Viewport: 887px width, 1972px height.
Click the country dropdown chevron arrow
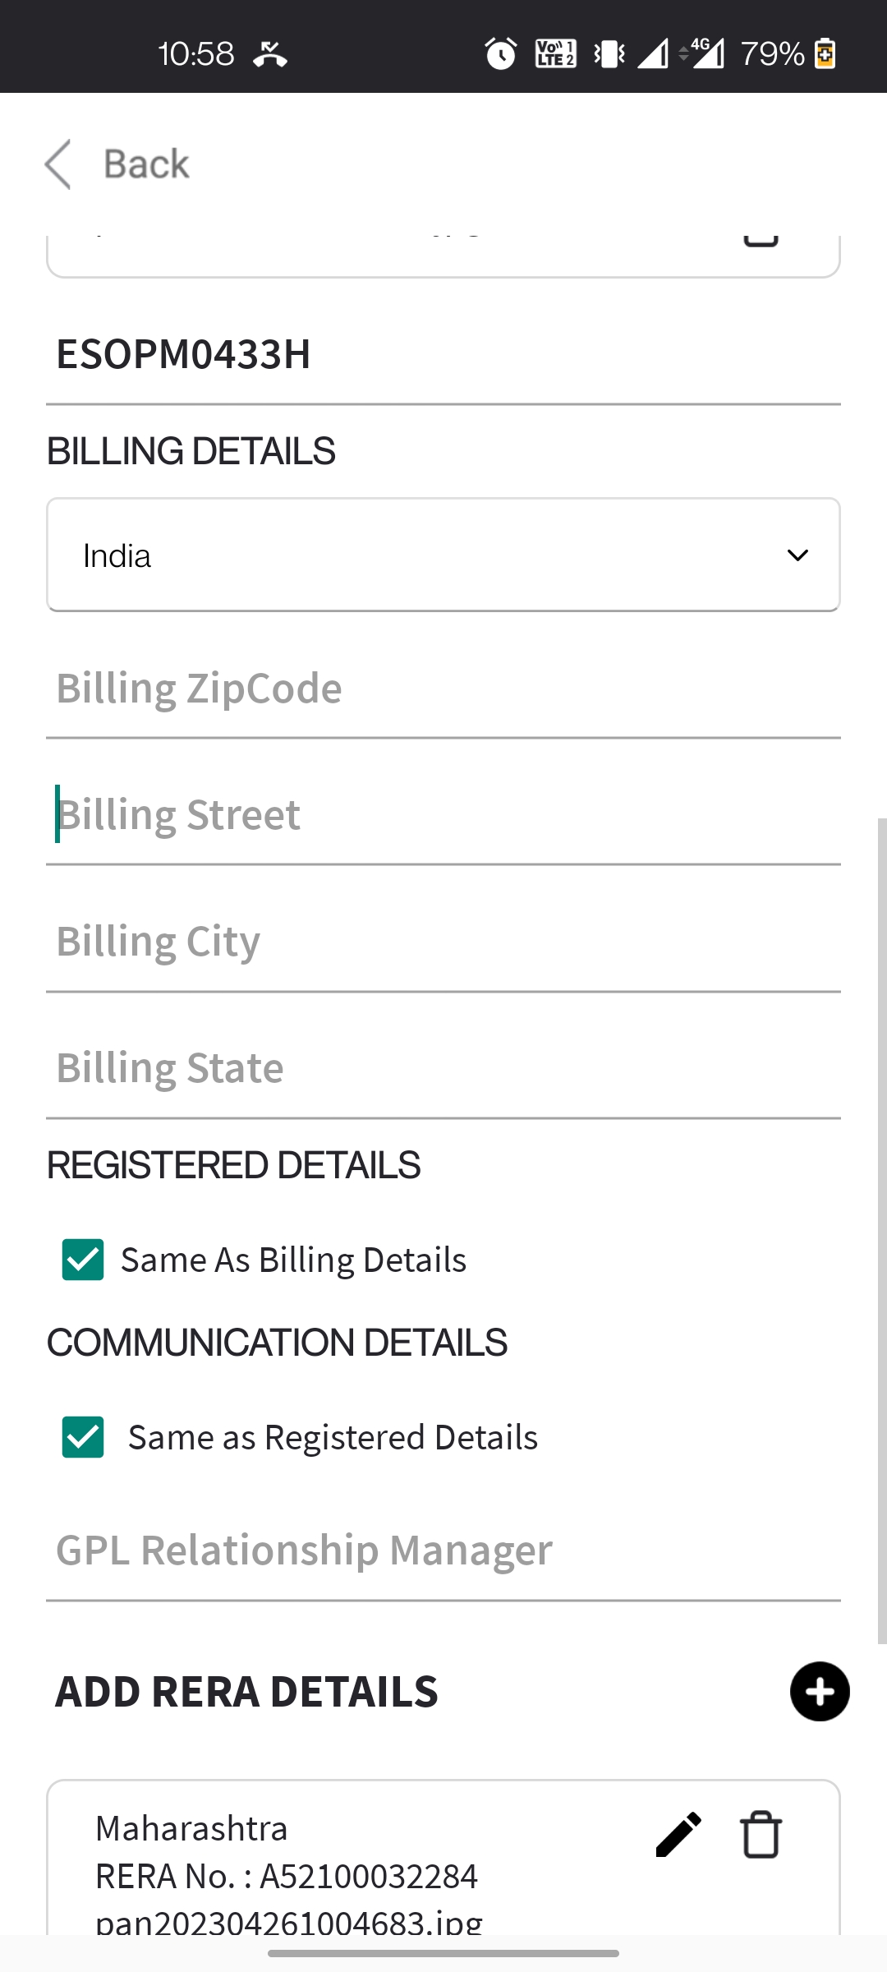(x=797, y=555)
